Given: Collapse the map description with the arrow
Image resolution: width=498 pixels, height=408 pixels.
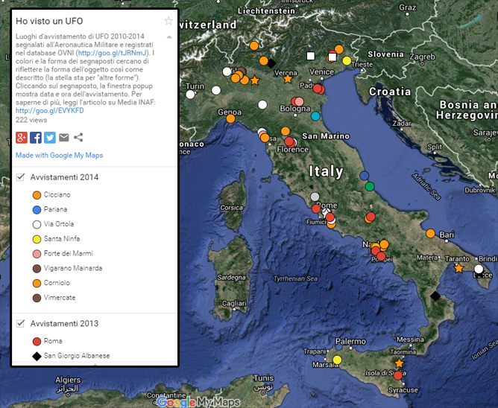Looking at the screenshot, I should 169,36.
